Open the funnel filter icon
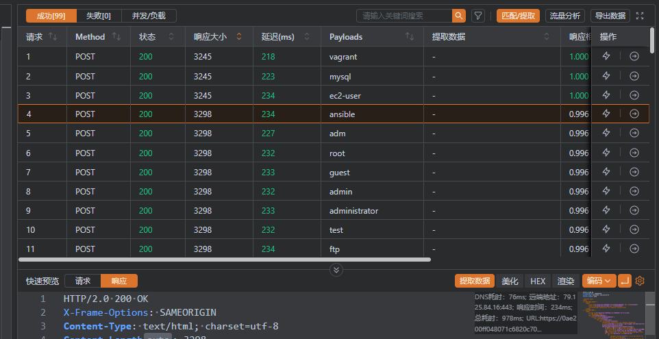 tap(478, 16)
